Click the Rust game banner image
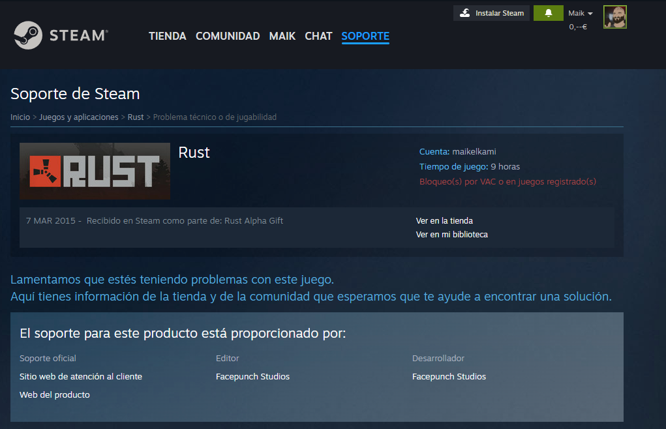 (95, 171)
